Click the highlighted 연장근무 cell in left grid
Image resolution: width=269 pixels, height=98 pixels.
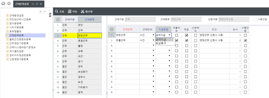(x=90, y=36)
